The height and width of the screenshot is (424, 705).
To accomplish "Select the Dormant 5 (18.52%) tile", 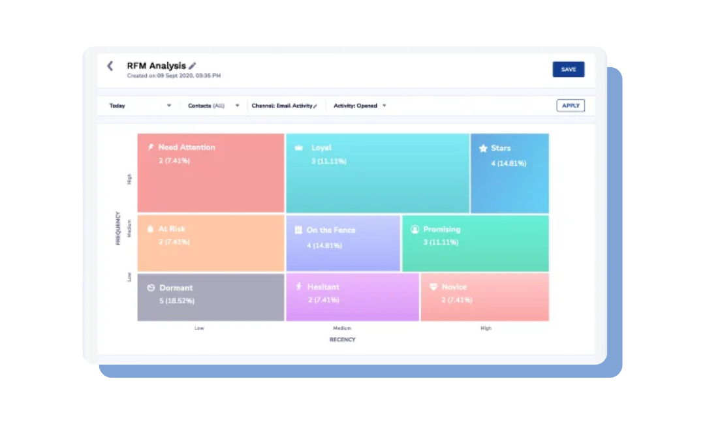I will click(x=210, y=297).
